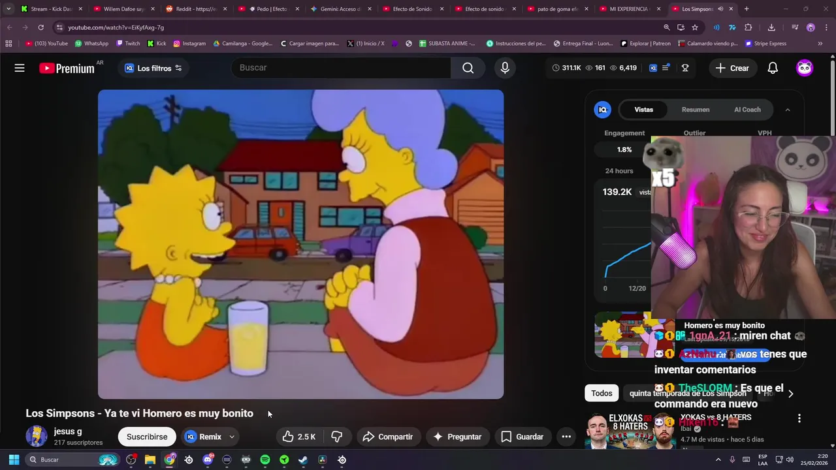The width and height of the screenshot is (836, 470).
Task: Open tab search dropdown at top left
Action: tap(8, 9)
